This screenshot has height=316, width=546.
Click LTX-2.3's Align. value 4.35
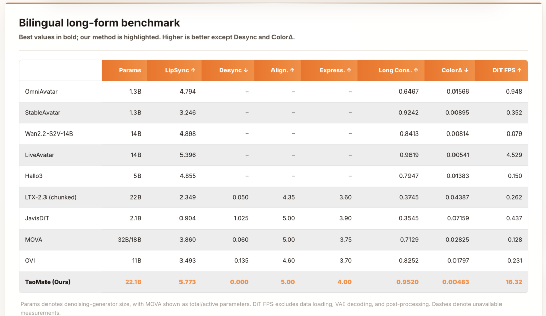point(288,197)
